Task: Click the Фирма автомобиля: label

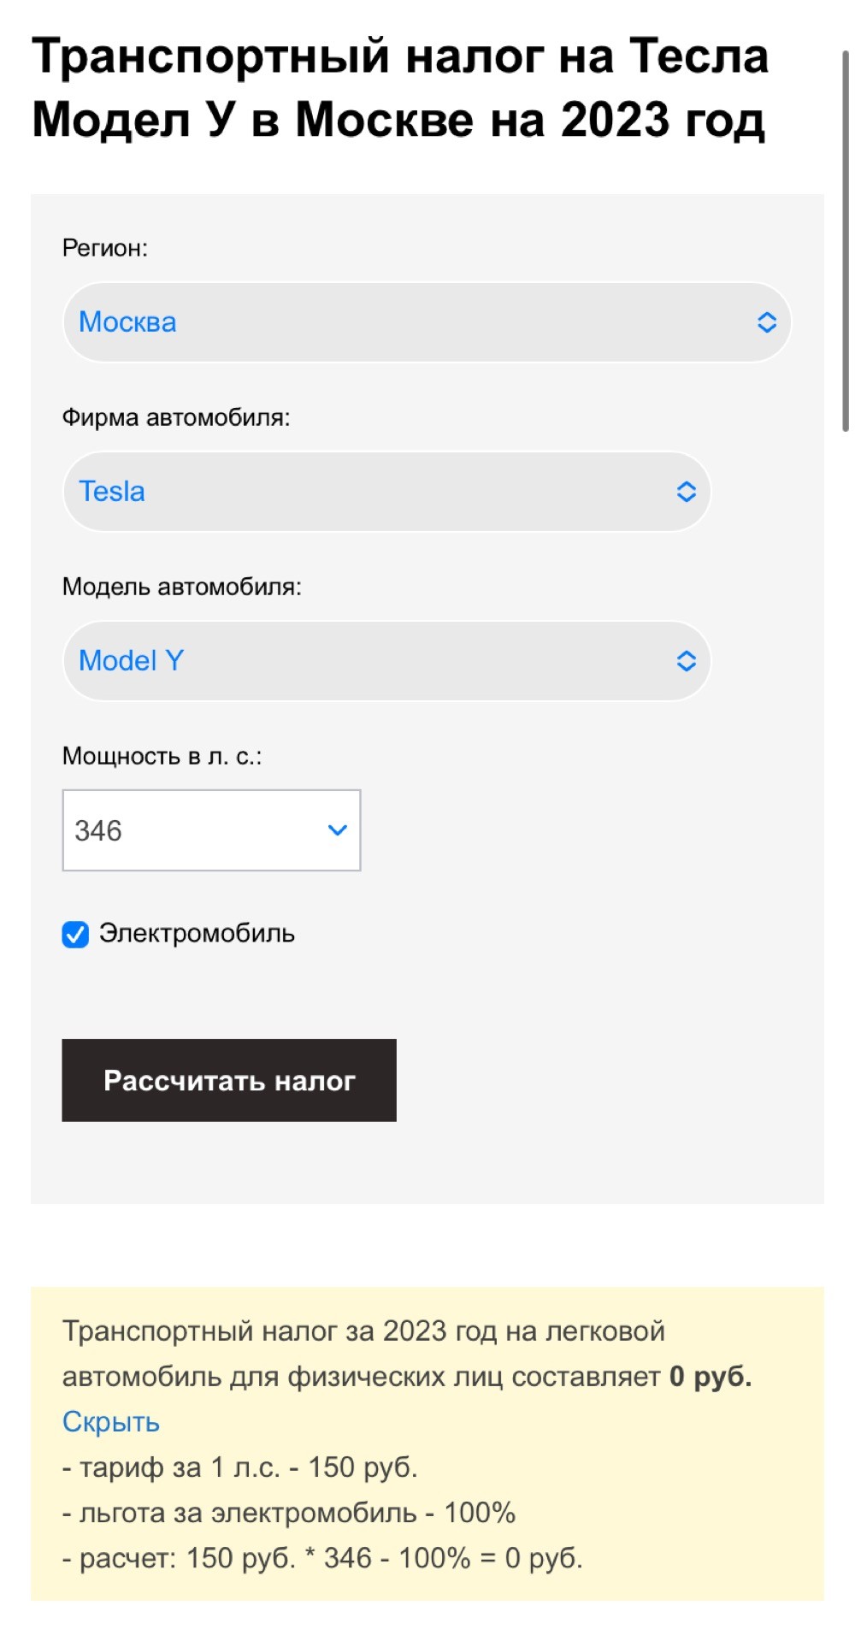Action: pos(176,417)
